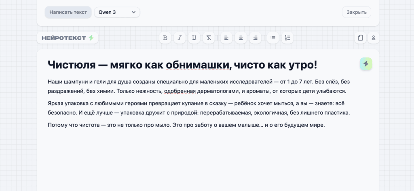The height and width of the screenshot is (191, 414).
Task: Insert a bulleted list
Action: coord(273,38)
